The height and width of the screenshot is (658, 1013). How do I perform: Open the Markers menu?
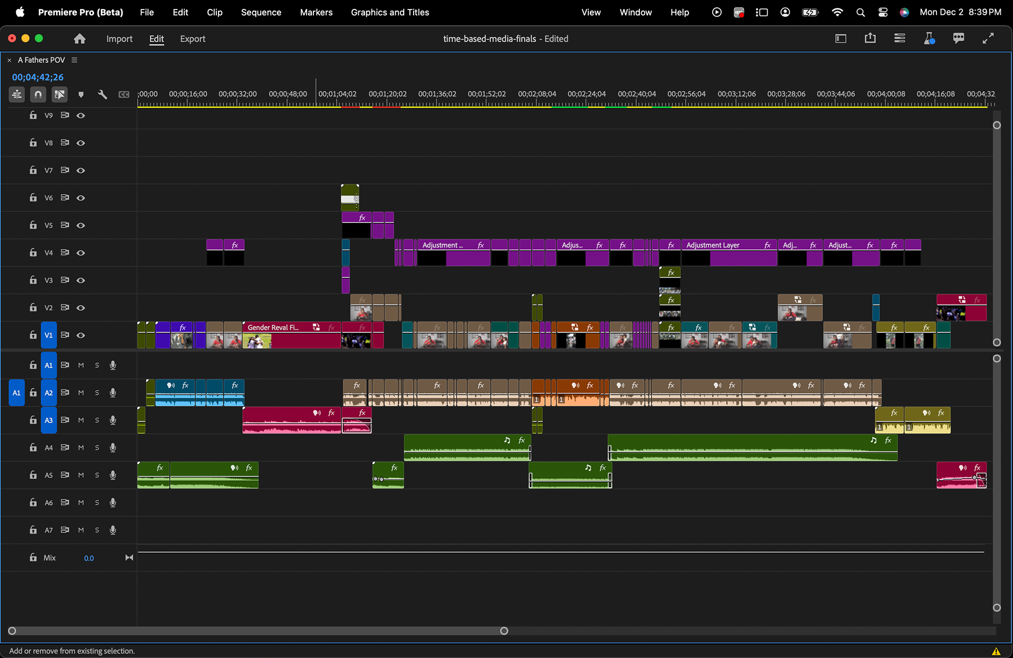tap(316, 12)
